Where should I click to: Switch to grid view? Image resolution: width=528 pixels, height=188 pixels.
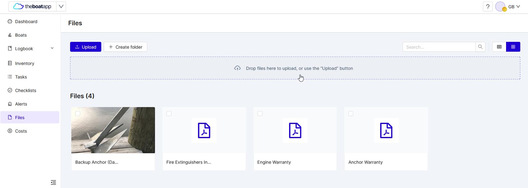pyautogui.click(x=513, y=47)
